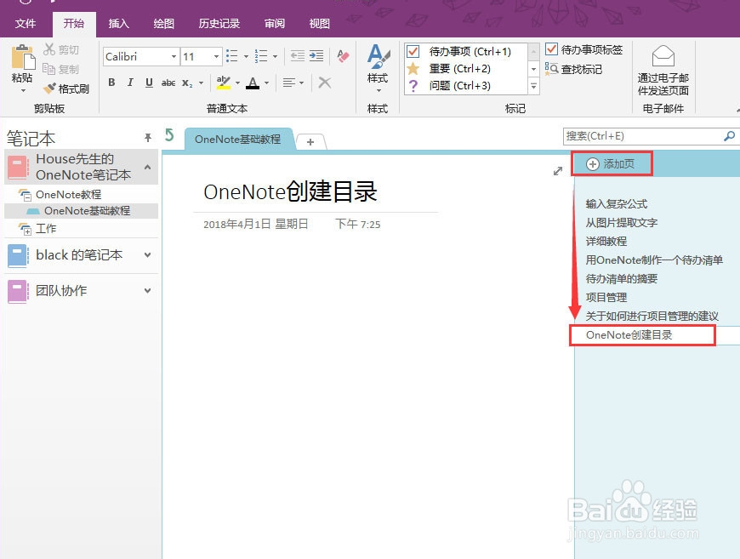Viewport: 740px width, 559px height.
Task: Click the numbered list icon
Action: [261, 56]
